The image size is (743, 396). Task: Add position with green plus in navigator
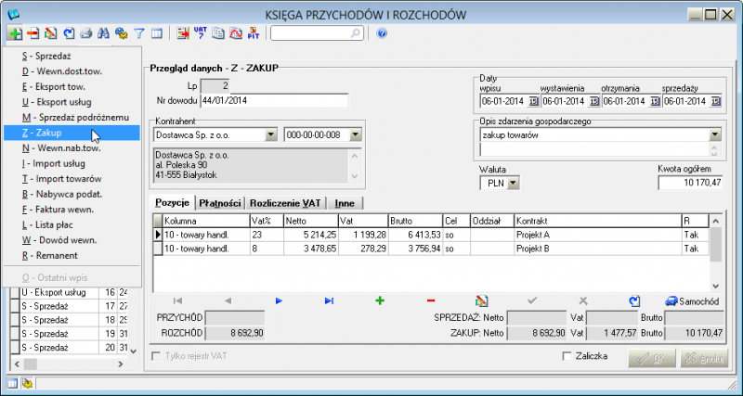(x=380, y=300)
